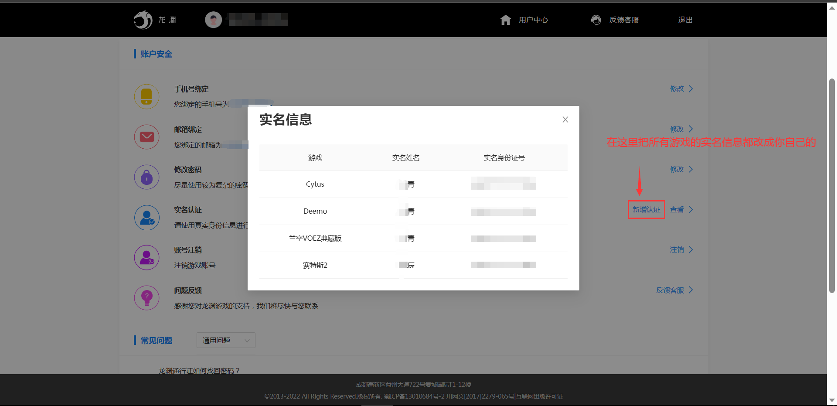Select the purple lock password icon
837x406 pixels.
146,177
